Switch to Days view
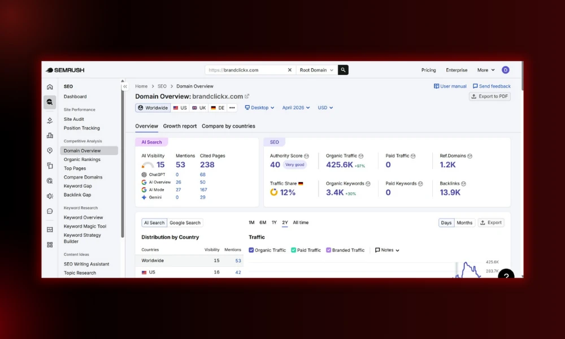The height and width of the screenshot is (339, 565). [x=446, y=223]
